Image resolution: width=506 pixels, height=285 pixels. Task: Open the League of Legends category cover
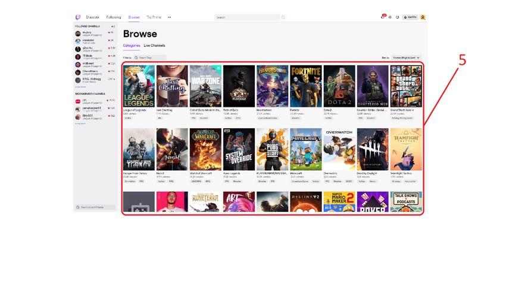(139, 86)
